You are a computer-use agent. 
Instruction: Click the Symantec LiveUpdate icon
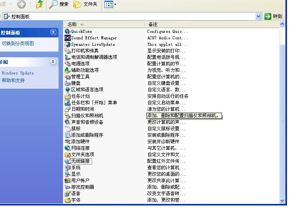tap(67, 44)
